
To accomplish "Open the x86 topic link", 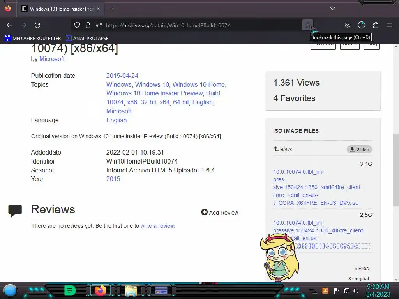I will click(132, 102).
